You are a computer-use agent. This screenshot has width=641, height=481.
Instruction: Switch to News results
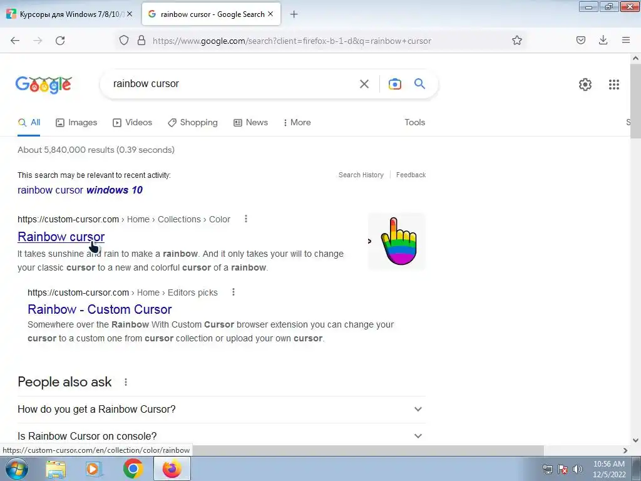[x=250, y=122]
